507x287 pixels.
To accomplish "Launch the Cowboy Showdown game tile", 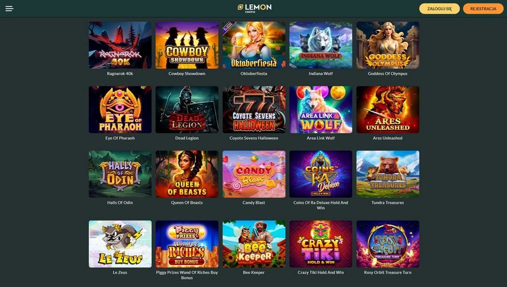I will 187,45.
